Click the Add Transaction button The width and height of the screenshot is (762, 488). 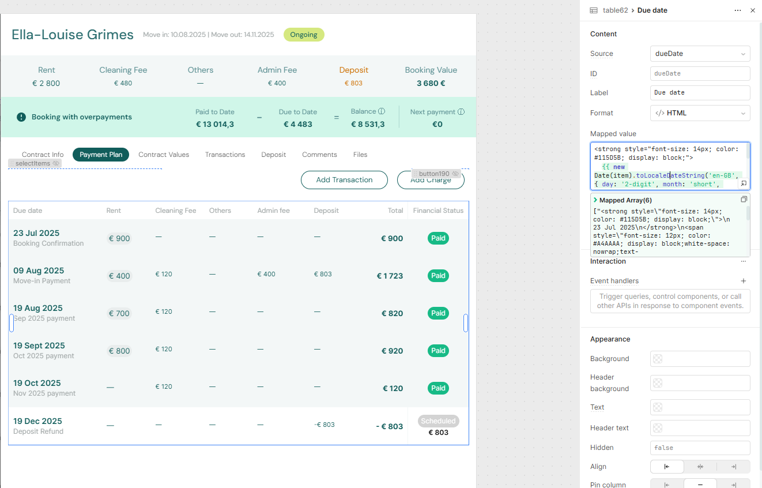(344, 180)
